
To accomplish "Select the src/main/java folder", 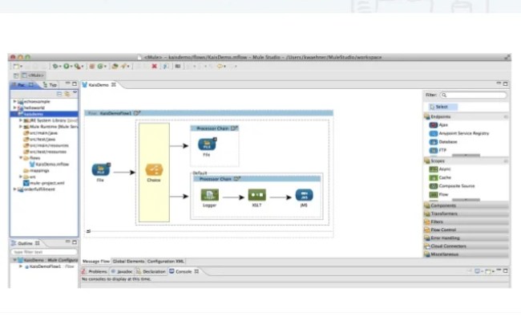I will [x=40, y=132].
